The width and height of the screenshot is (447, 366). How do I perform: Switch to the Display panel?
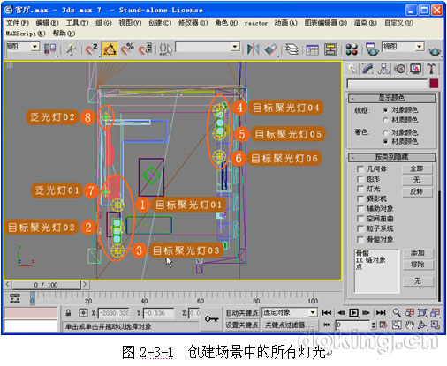[x=416, y=69]
